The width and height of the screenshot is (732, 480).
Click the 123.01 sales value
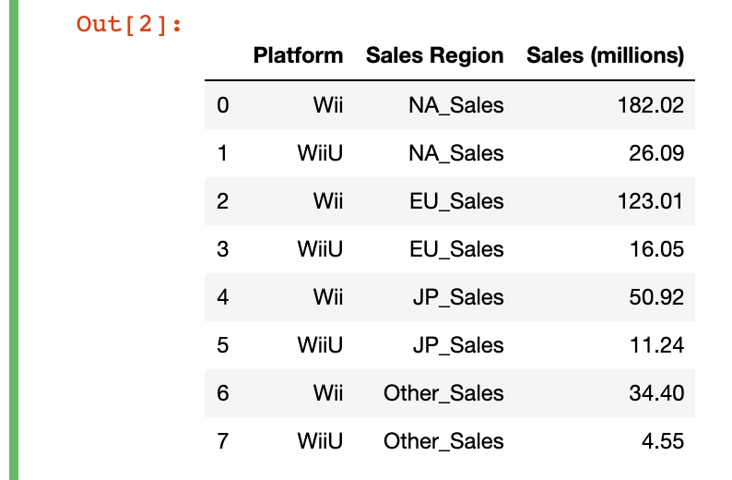(650, 201)
